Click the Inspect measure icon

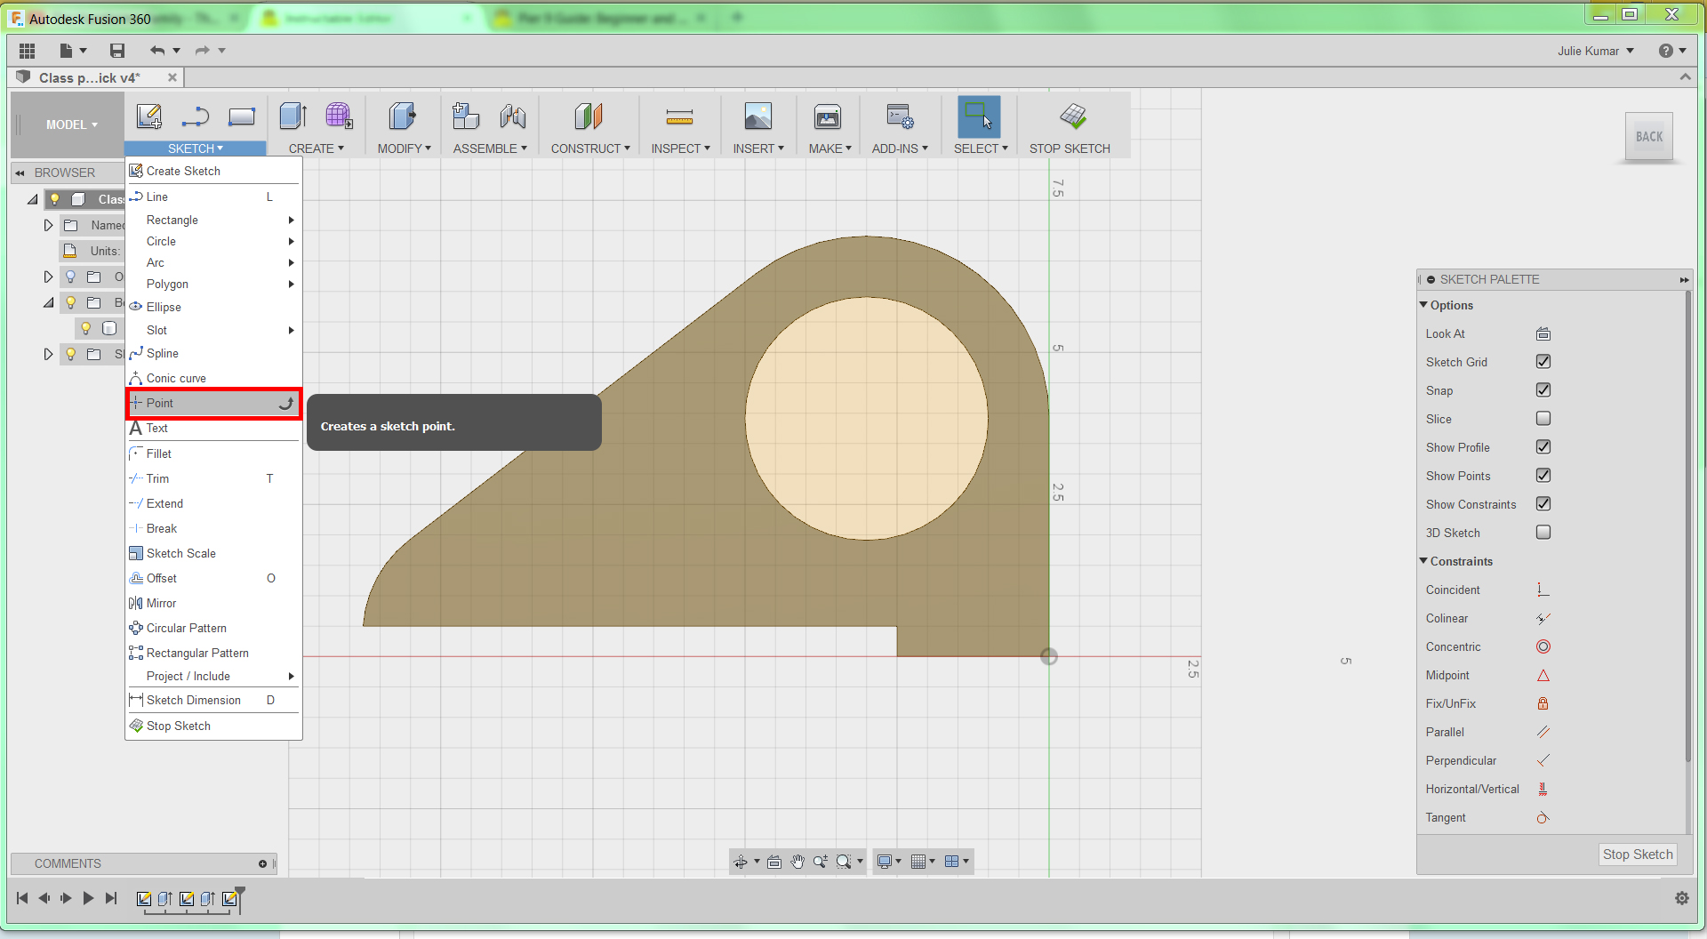pos(679,116)
